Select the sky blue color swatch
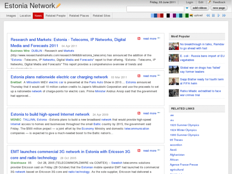 tap(177, 16)
